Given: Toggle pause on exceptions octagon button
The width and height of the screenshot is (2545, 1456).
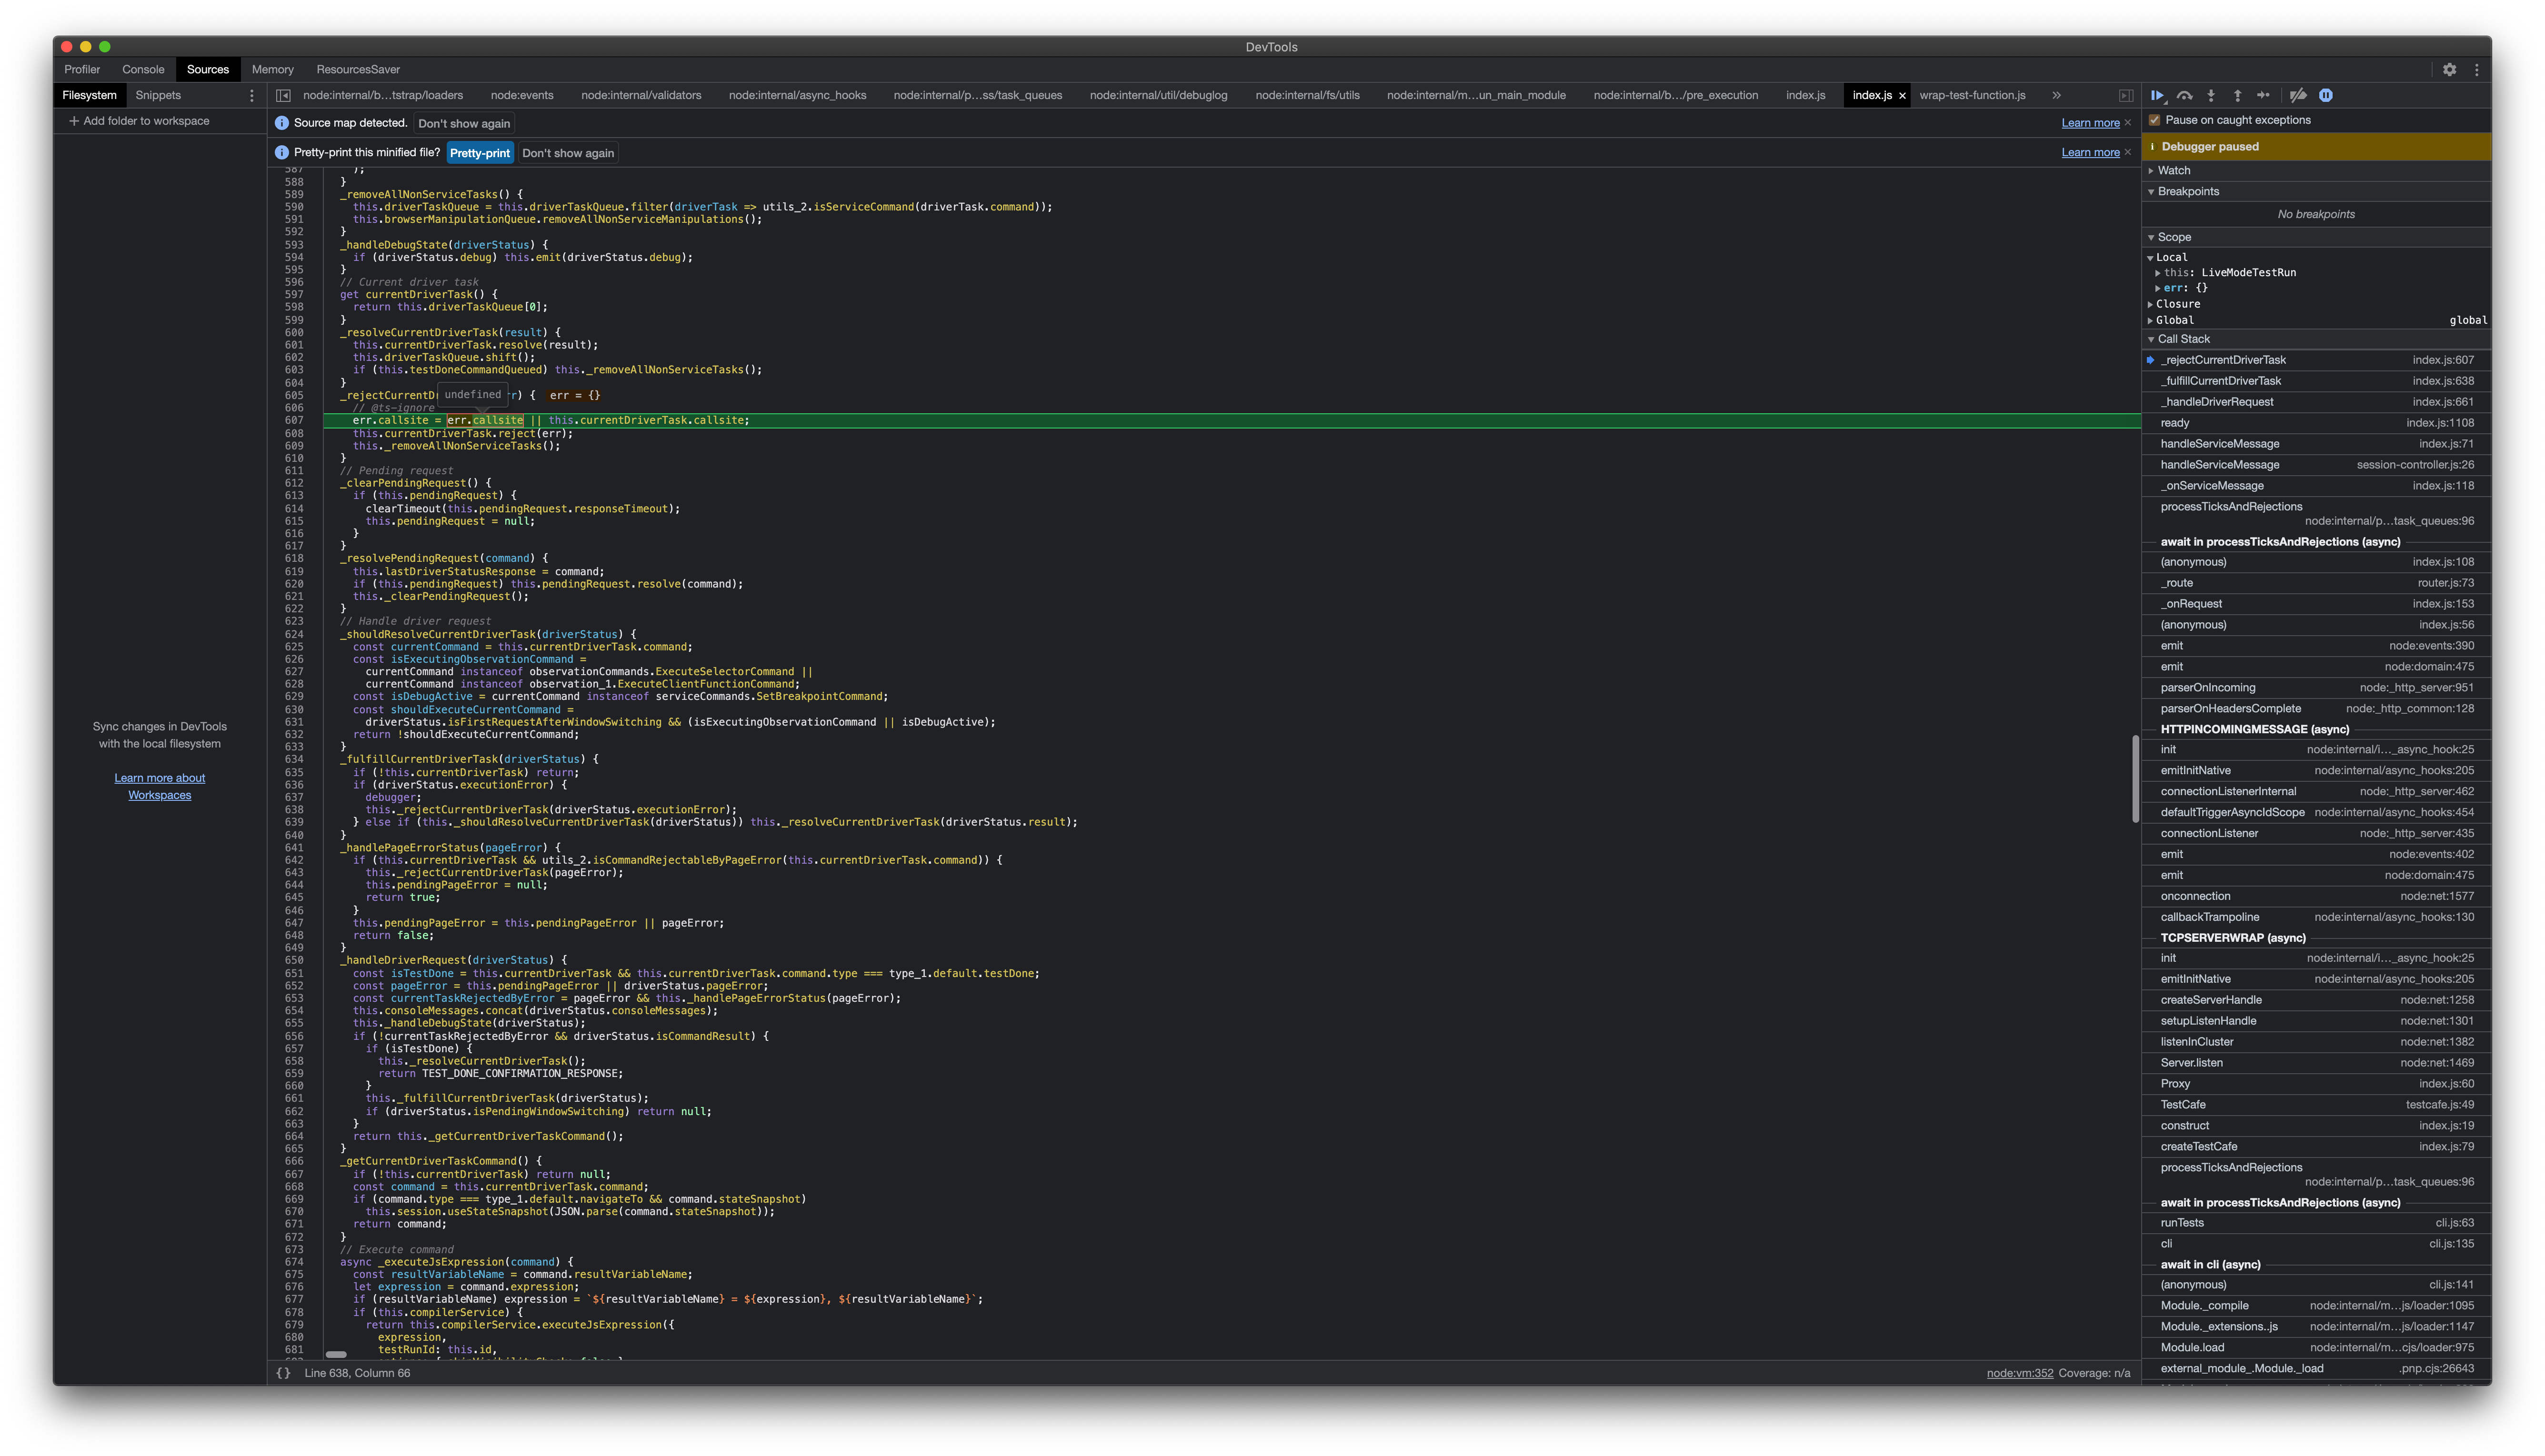Looking at the screenshot, I should [x=2326, y=96].
